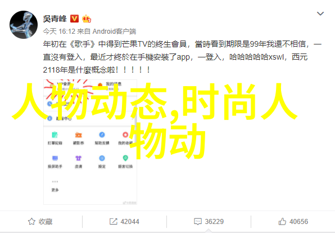Click the blue 設定 settings icon
The width and height of the screenshot is (335, 233).
click(102, 158)
